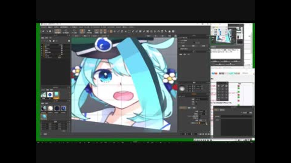Click the blue button in the browser window header
291x163 pixels.
tap(213, 73)
